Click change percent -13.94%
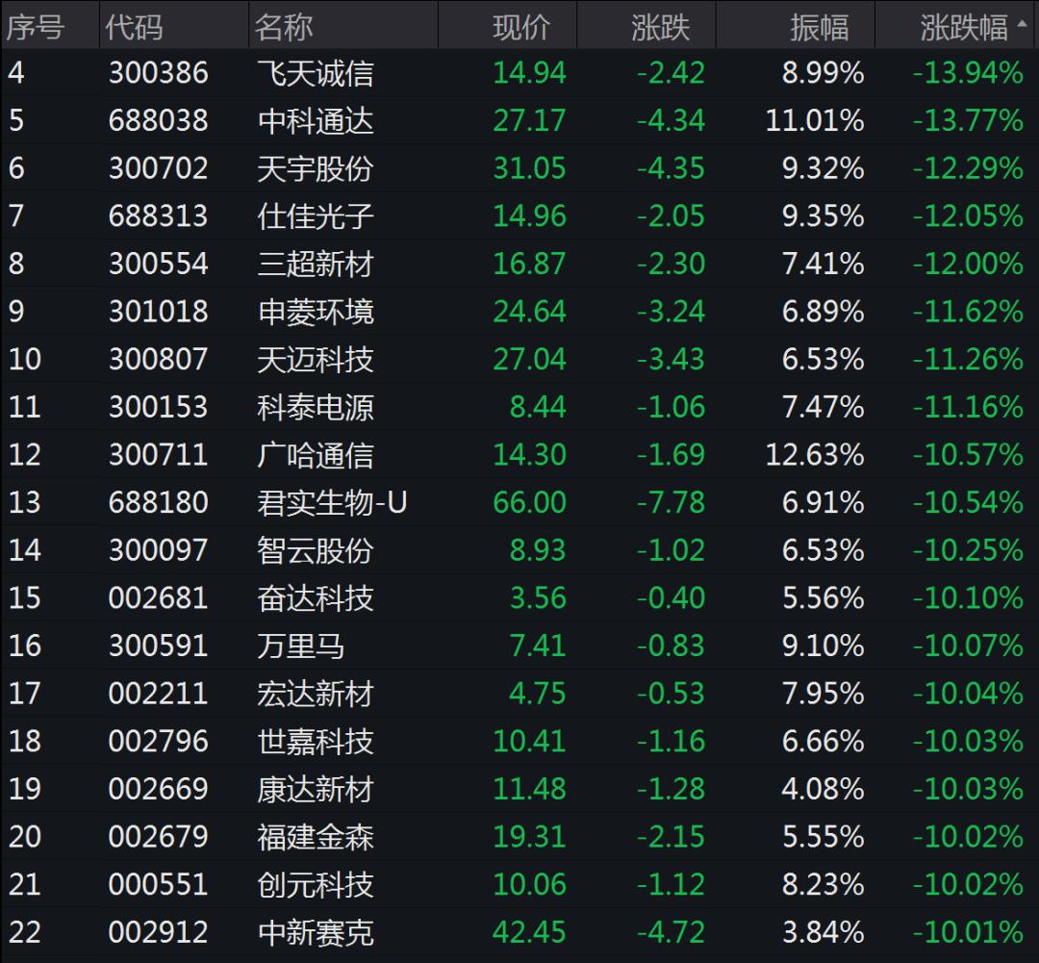Screen dimensions: 1039x963 (x=968, y=73)
